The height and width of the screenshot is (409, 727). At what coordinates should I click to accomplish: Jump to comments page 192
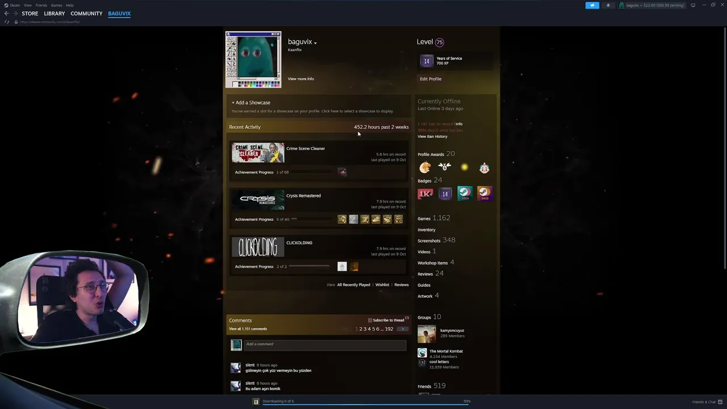389,329
